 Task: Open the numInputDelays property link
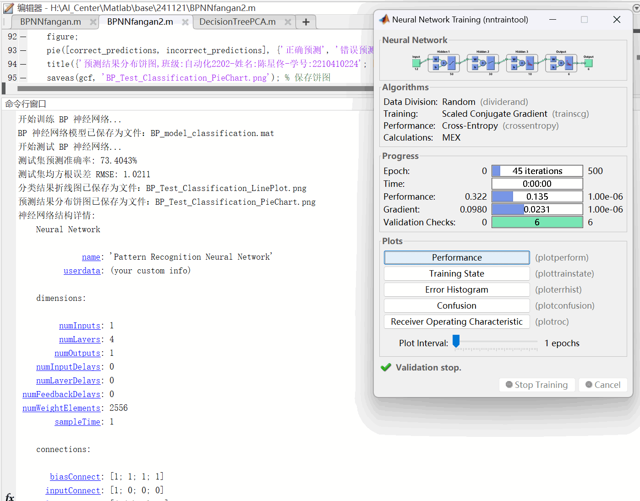click(x=68, y=367)
